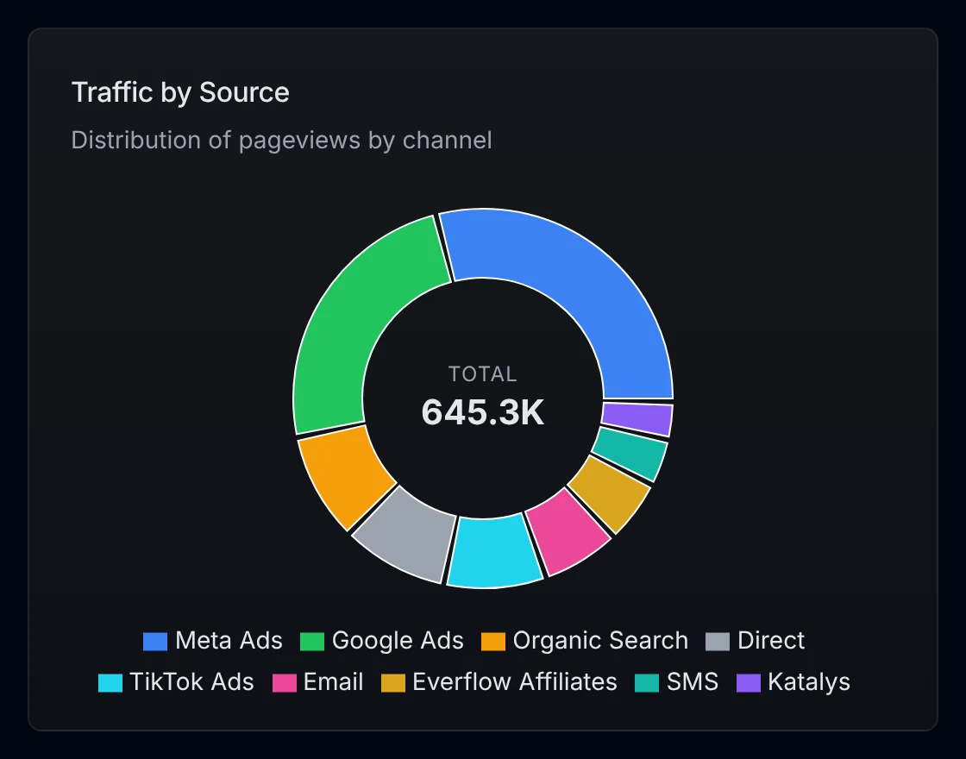Click the pink Email legend swatch
The image size is (966, 759).
[x=285, y=683]
